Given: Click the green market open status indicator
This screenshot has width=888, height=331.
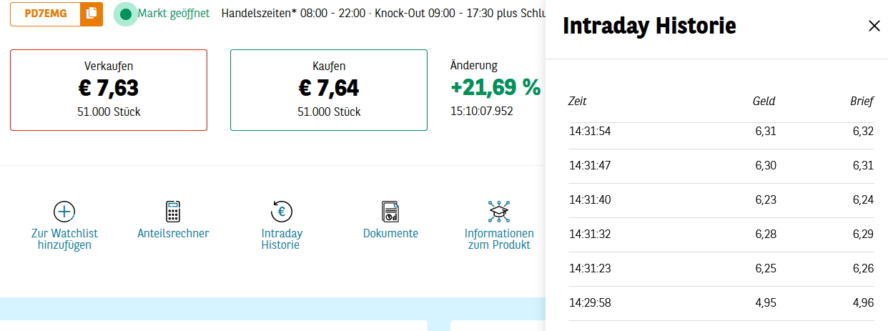Looking at the screenshot, I should (126, 14).
